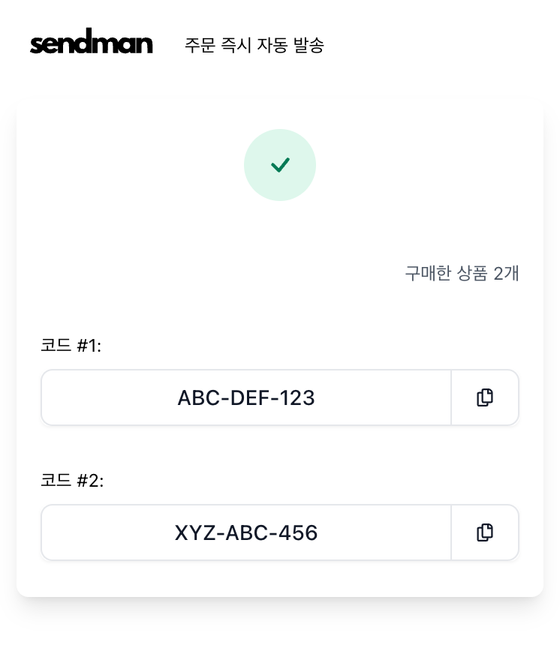Click the "주문 즉시 자동 발송" tagline

[254, 45]
